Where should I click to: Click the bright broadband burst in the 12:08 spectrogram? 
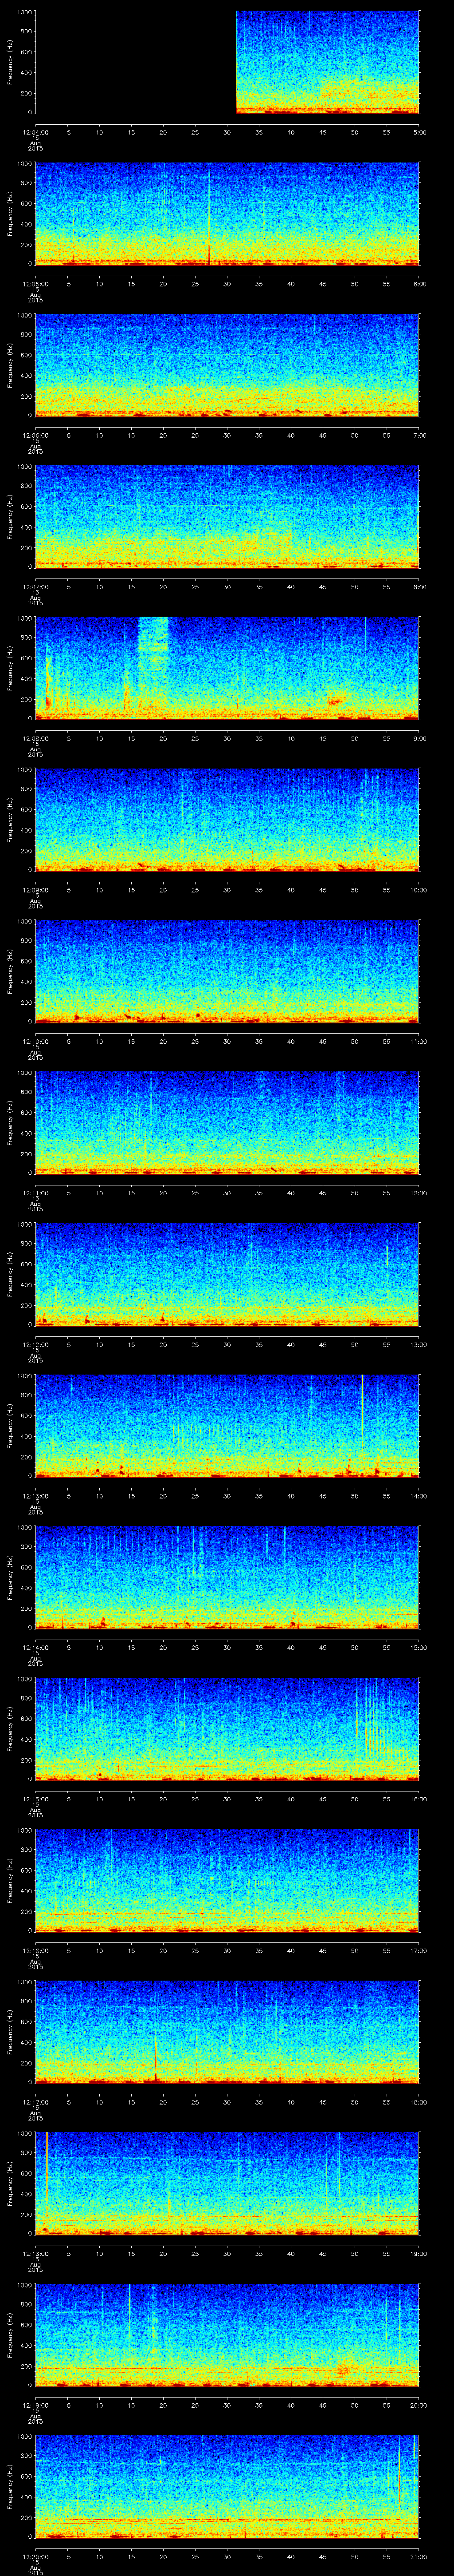(x=153, y=649)
